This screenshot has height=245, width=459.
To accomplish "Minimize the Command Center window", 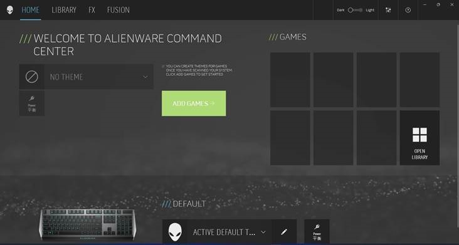I will click(425, 4).
